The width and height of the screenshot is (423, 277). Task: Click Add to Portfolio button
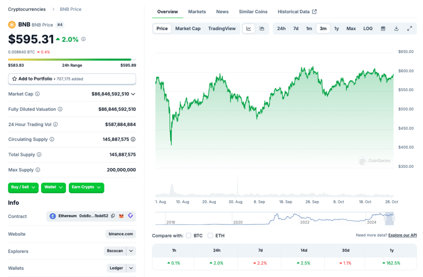tap(72, 79)
